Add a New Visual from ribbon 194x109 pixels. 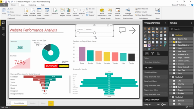tap(69, 12)
